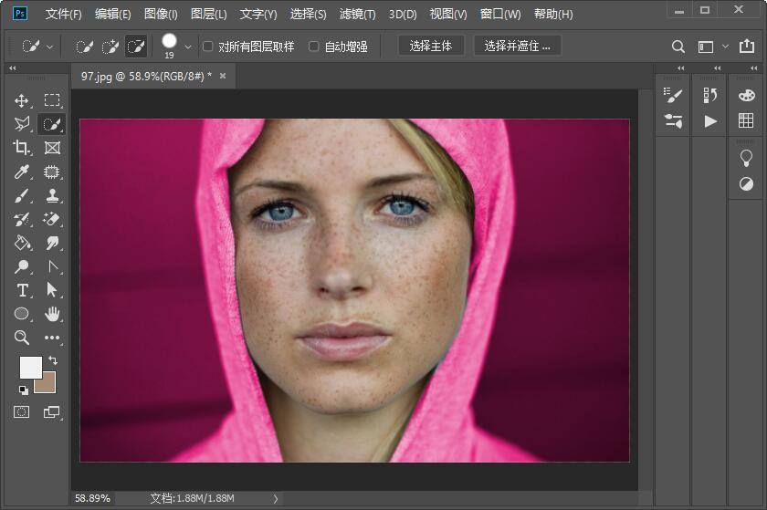Select the Pen tool
Screen dimensions: 767x510
[x=53, y=266]
